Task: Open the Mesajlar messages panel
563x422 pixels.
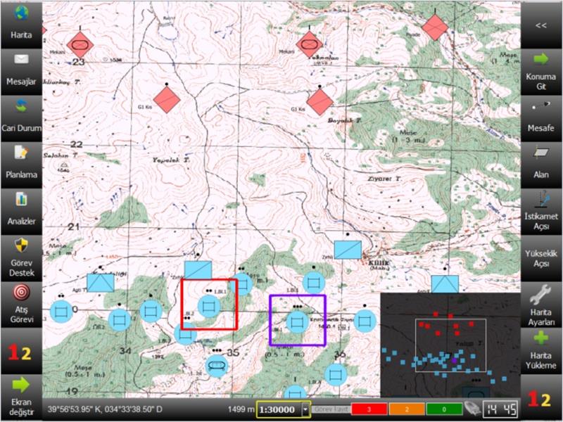Action: pyautogui.click(x=21, y=68)
